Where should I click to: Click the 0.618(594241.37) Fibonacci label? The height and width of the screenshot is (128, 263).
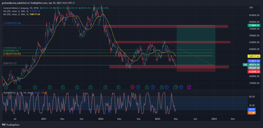(x=12, y=48)
